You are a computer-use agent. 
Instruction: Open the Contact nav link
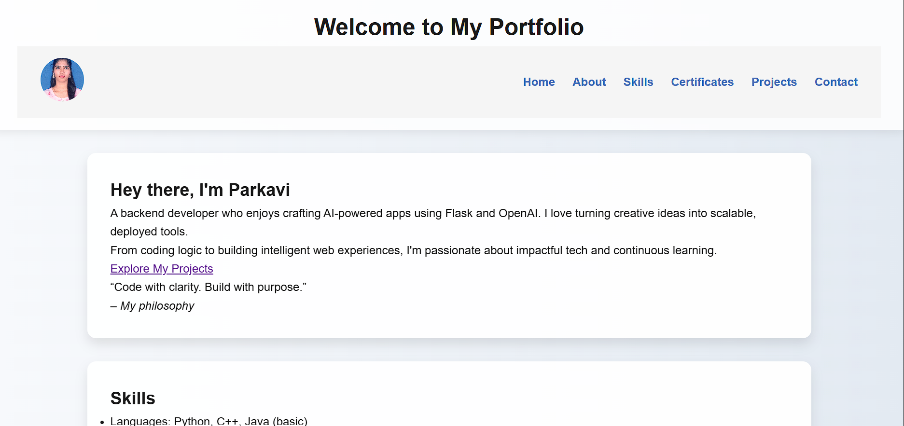click(836, 82)
